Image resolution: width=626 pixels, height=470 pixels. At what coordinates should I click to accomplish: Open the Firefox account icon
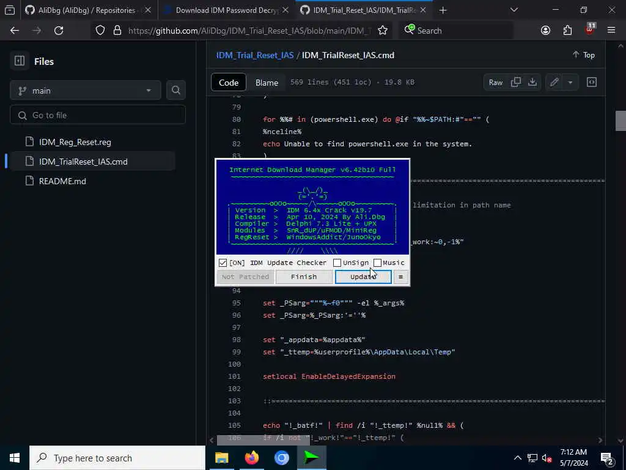545,31
